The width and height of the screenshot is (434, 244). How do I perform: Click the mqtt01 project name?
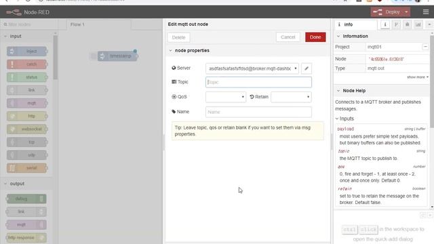tap(374, 47)
